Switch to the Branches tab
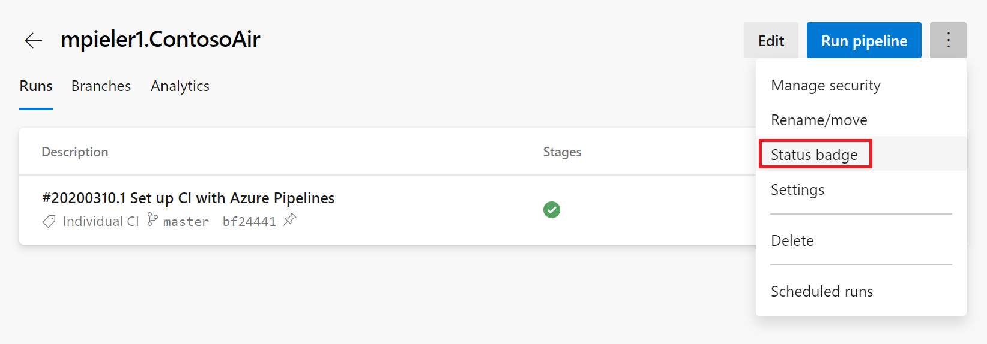Image resolution: width=987 pixels, height=344 pixels. (x=101, y=86)
